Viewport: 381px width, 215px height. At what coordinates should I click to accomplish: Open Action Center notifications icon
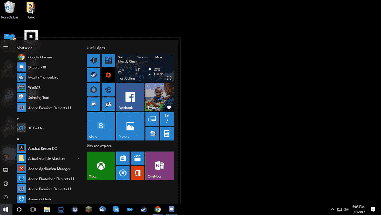coord(373,209)
